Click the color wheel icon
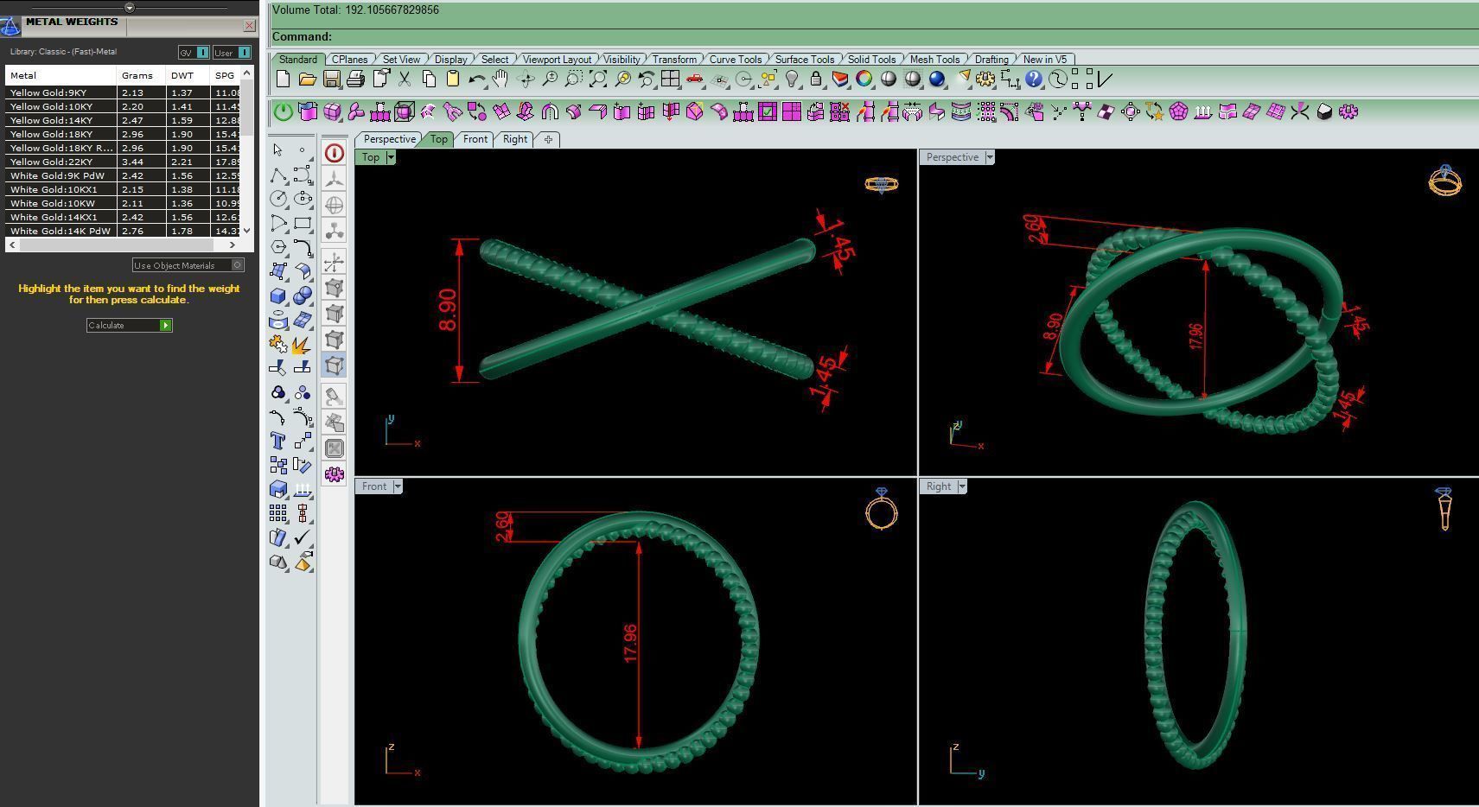Viewport: 1479px width, 807px height. (864, 79)
